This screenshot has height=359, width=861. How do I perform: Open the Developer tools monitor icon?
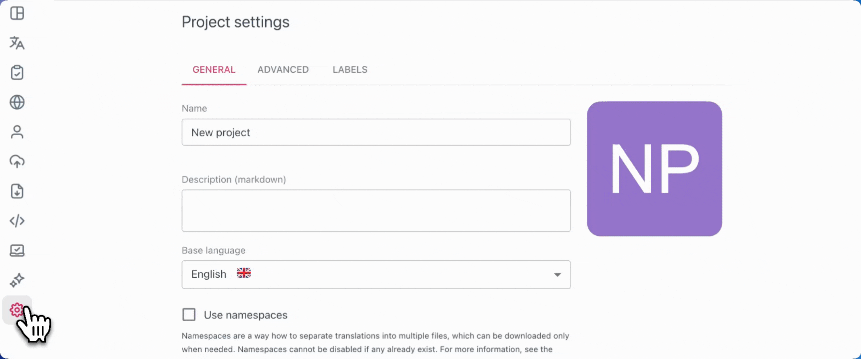coord(17,250)
